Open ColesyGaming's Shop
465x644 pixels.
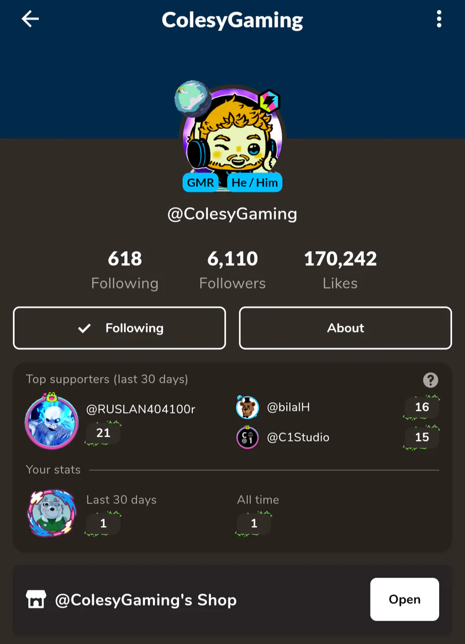405,600
